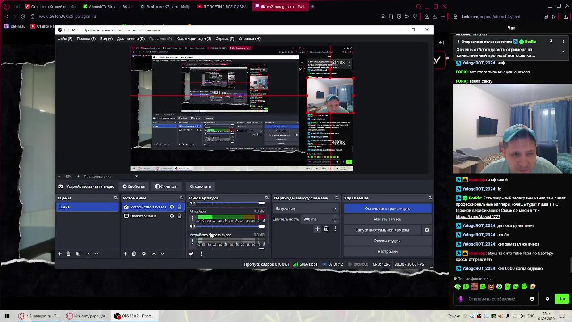Open Коллекция сцен menu in OBS
Screen dimensions: 572x322
point(193,38)
